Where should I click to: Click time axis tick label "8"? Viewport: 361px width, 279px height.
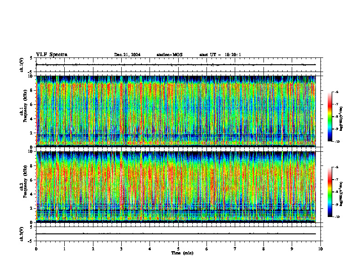263,249
